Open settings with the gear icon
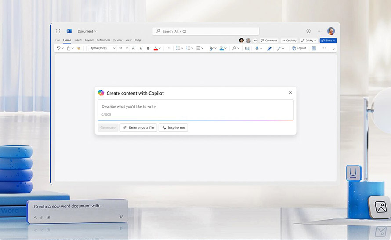This screenshot has height=240, width=391. click(x=308, y=31)
